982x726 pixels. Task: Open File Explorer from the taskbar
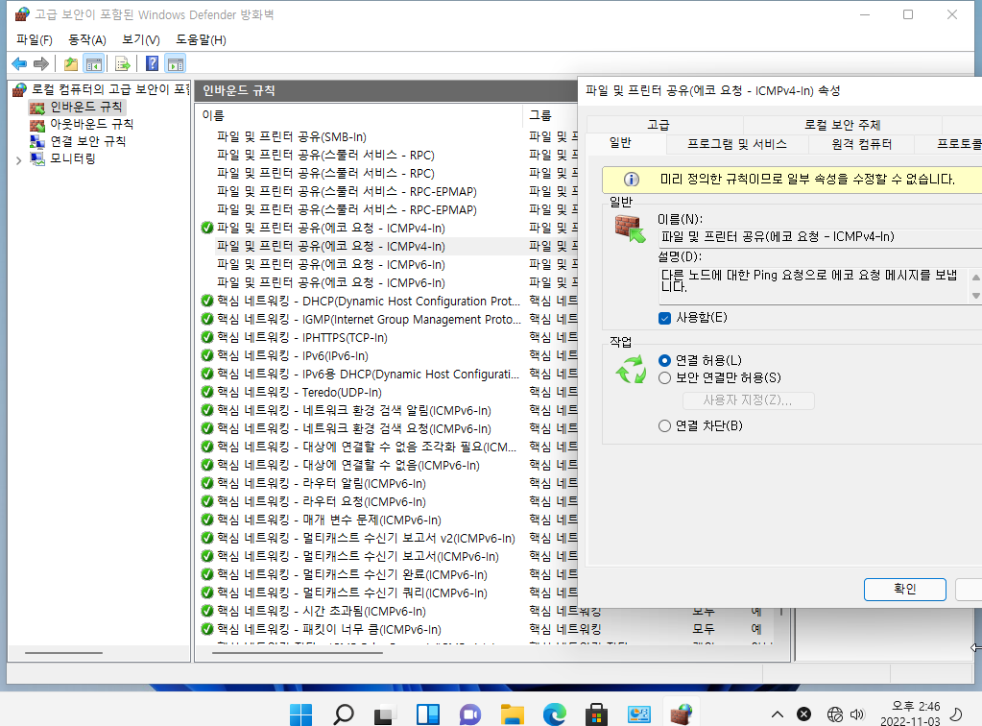(x=513, y=714)
